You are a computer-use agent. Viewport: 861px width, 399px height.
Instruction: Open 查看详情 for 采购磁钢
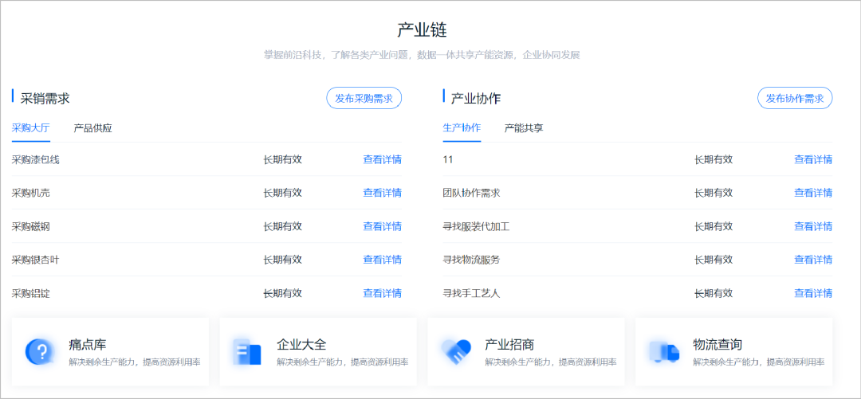382,226
